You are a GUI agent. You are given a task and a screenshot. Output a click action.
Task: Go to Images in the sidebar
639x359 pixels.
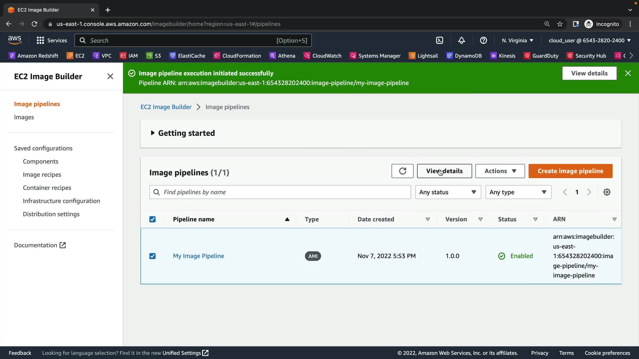pyautogui.click(x=24, y=117)
